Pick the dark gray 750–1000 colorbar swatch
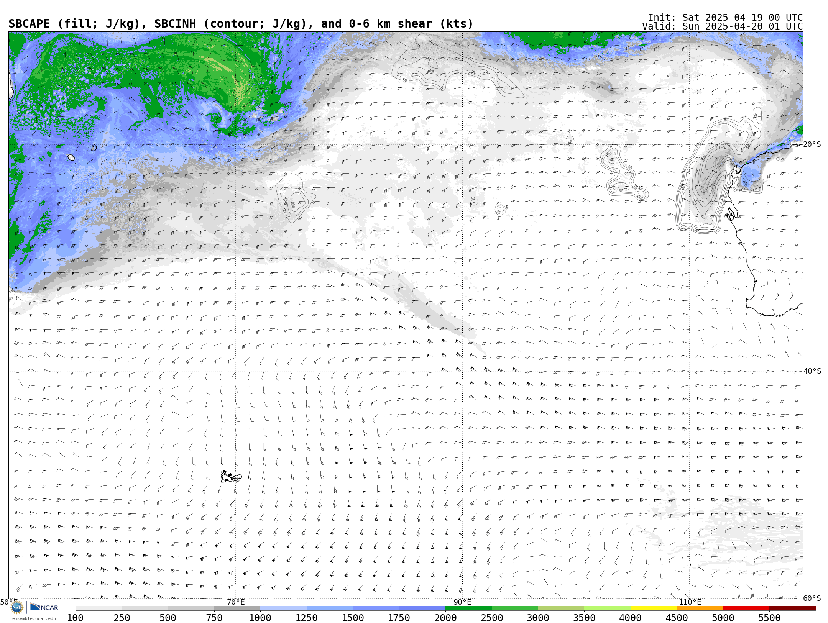The height and width of the screenshot is (623, 828). tap(237, 608)
